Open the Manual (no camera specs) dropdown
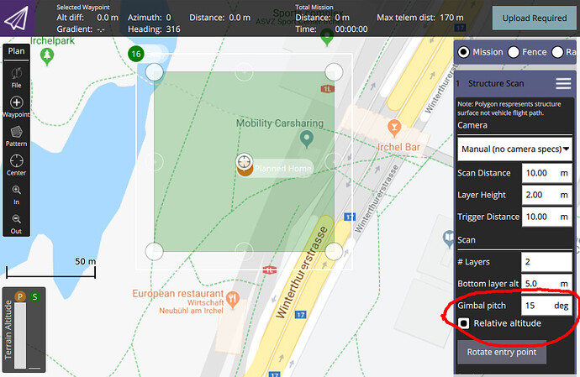The width and height of the screenshot is (580, 377). pyautogui.click(x=514, y=149)
